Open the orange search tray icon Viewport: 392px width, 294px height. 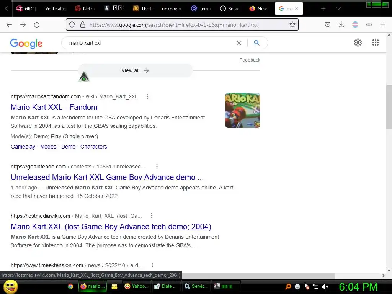288,287
